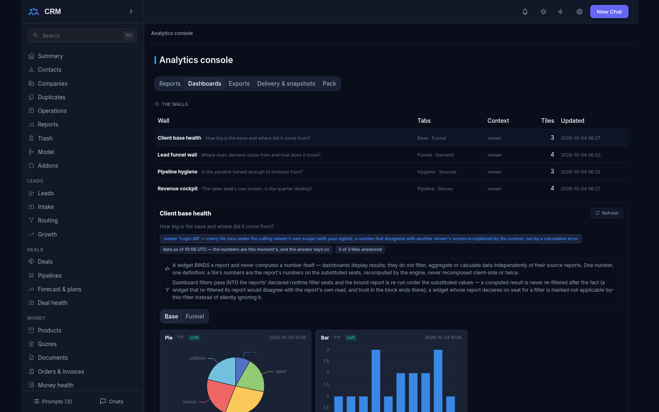Open the notifications bell icon
The height and width of the screenshot is (412, 659).
[x=525, y=12]
